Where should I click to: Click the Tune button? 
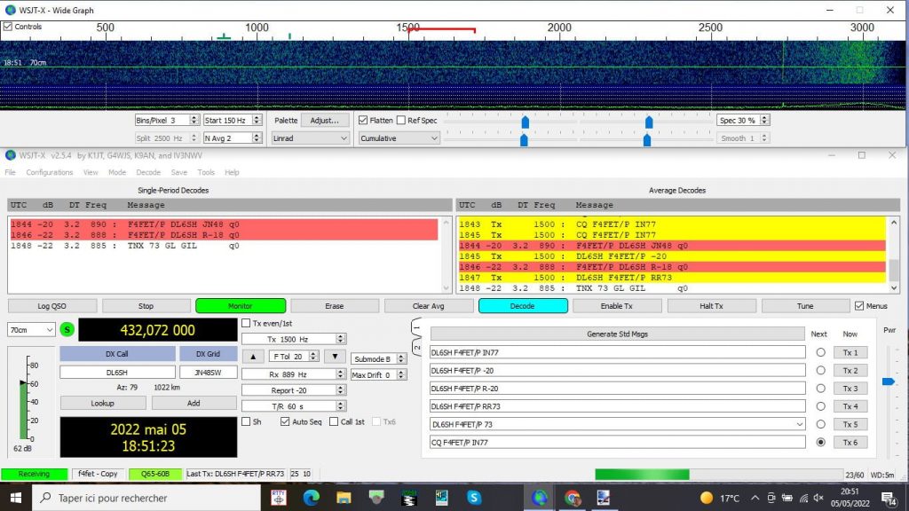tap(805, 306)
